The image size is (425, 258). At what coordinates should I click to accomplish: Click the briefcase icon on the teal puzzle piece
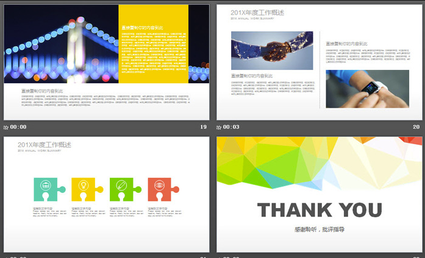[x=46, y=184]
